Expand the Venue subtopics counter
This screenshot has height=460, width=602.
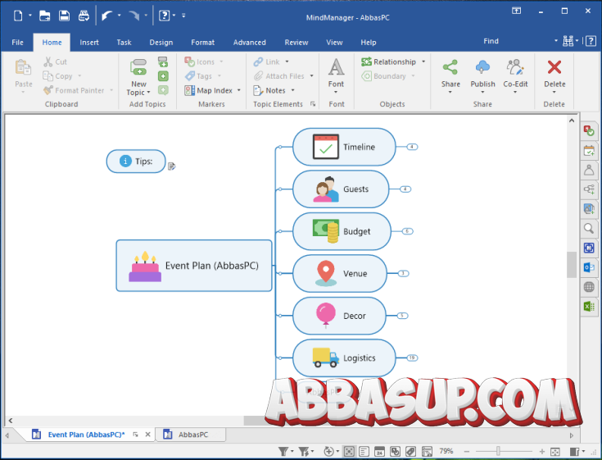pyautogui.click(x=403, y=274)
